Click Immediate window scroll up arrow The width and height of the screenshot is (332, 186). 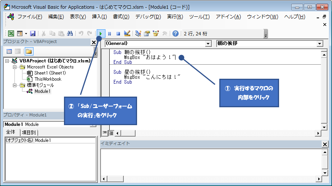tap(325, 152)
